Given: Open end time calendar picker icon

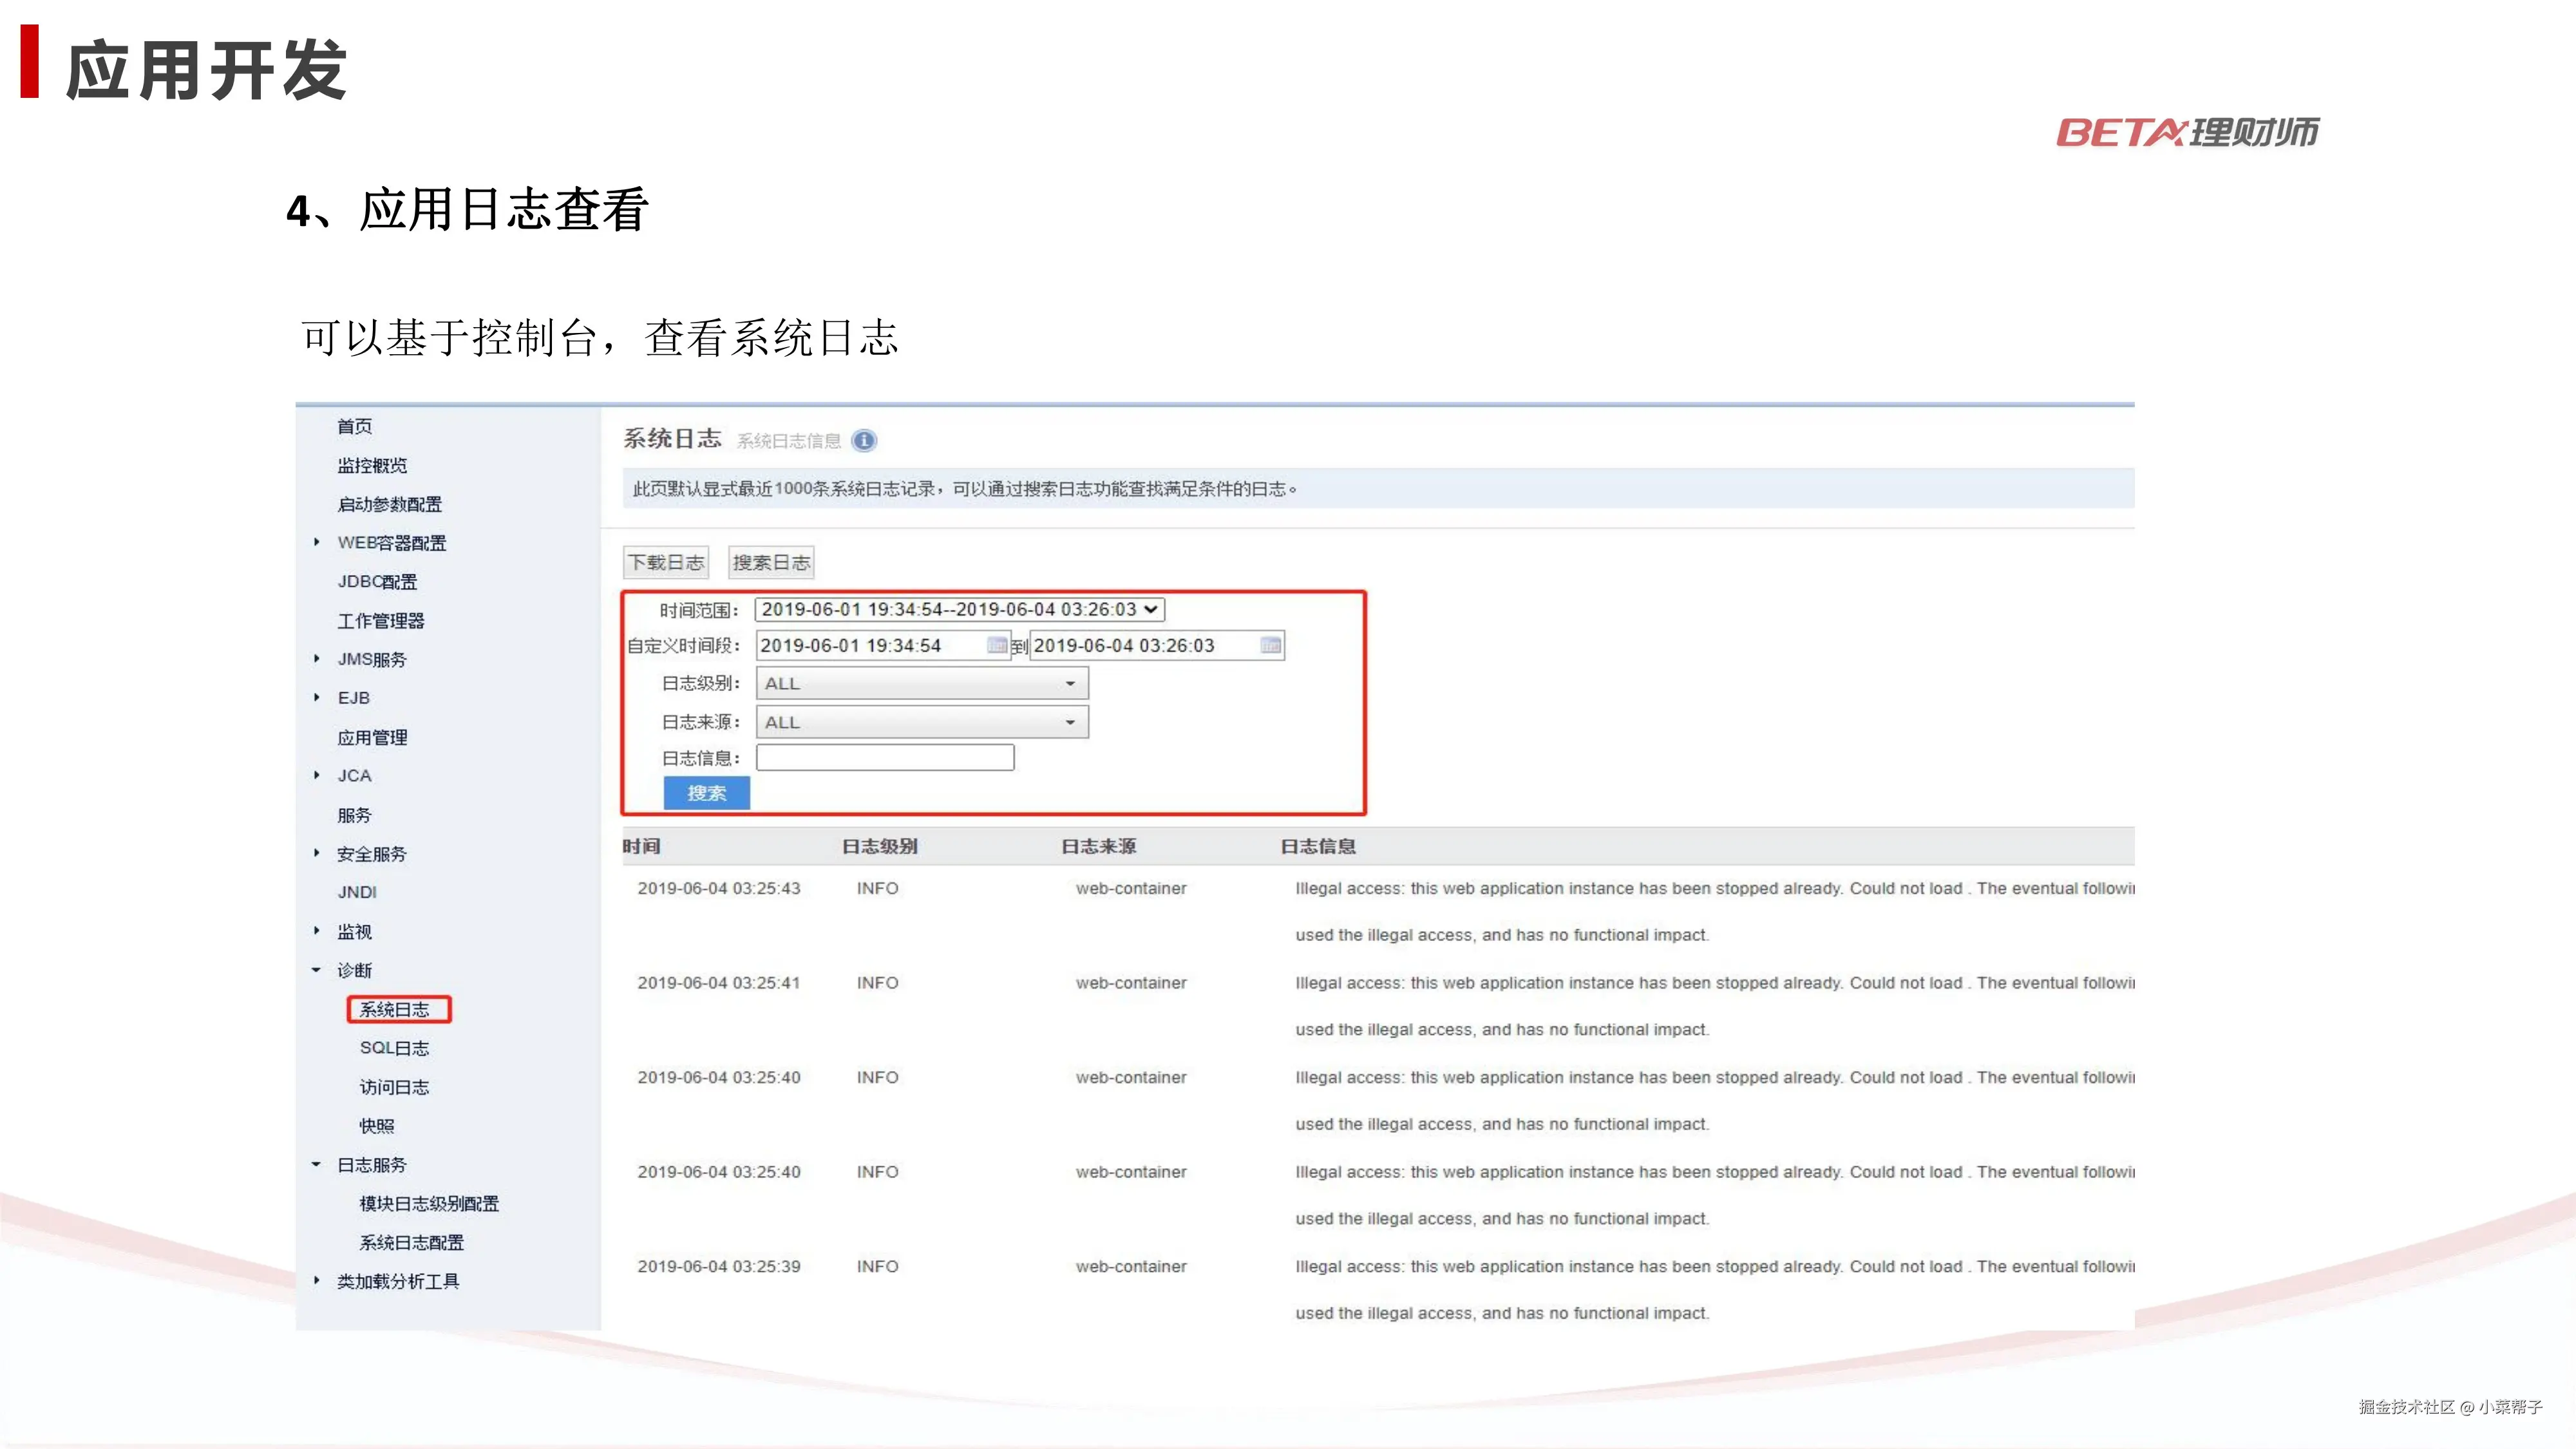Looking at the screenshot, I should (1270, 646).
